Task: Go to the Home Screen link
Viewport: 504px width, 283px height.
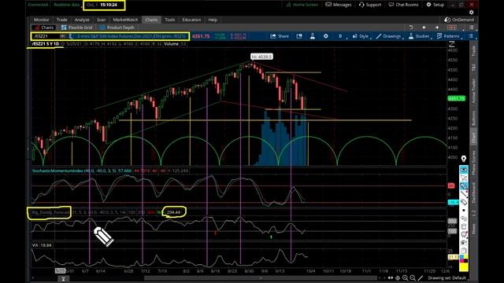Action: coord(302,5)
